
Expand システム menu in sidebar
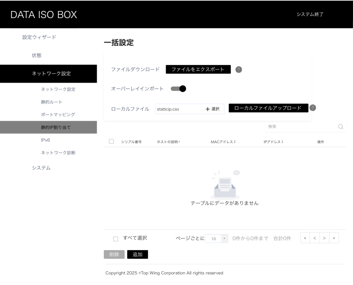coord(41,168)
